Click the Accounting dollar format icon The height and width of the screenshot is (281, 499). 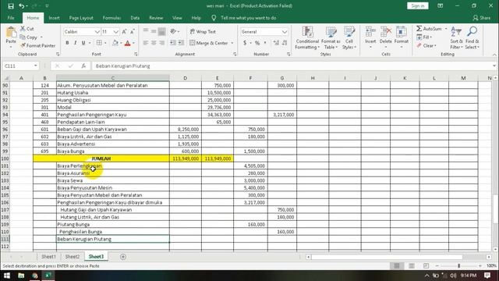245,43
